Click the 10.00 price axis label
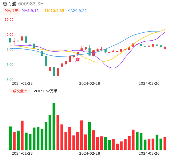The width and height of the screenshot is (177, 157). click(9, 20)
